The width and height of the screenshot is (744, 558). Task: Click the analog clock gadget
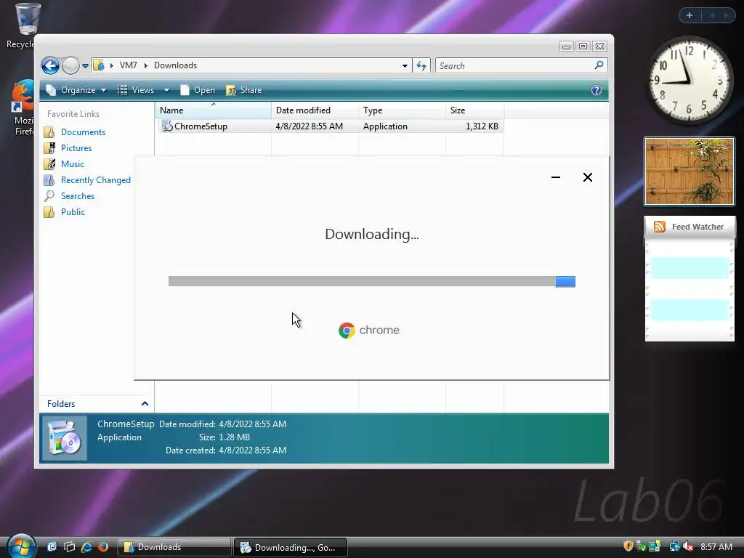689,80
